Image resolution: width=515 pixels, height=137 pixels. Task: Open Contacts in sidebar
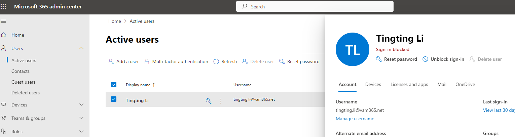[x=21, y=71]
